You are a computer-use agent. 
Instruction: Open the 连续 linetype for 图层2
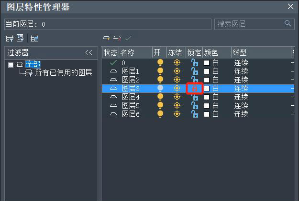click(241, 80)
